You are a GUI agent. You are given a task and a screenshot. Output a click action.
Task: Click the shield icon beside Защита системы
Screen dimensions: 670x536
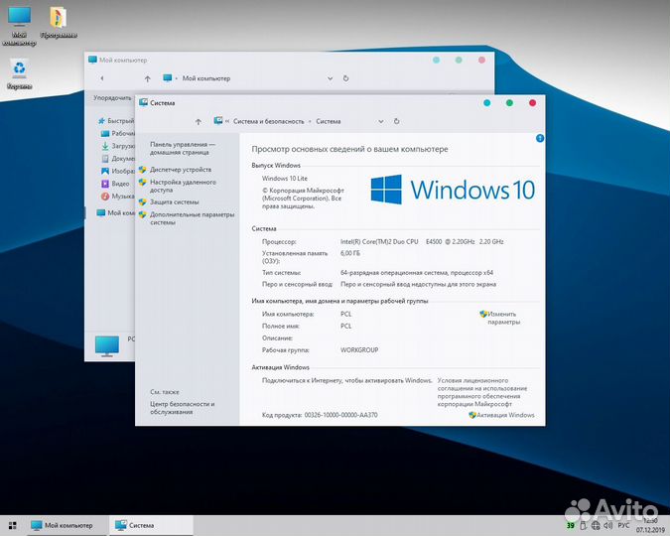coord(143,202)
